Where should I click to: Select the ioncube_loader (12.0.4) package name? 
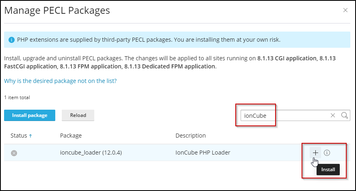coord(91,153)
